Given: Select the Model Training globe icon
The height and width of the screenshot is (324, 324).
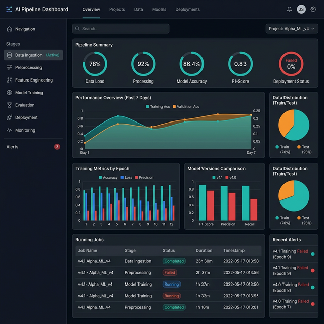Looking at the screenshot, I should pyautogui.click(x=10, y=93).
